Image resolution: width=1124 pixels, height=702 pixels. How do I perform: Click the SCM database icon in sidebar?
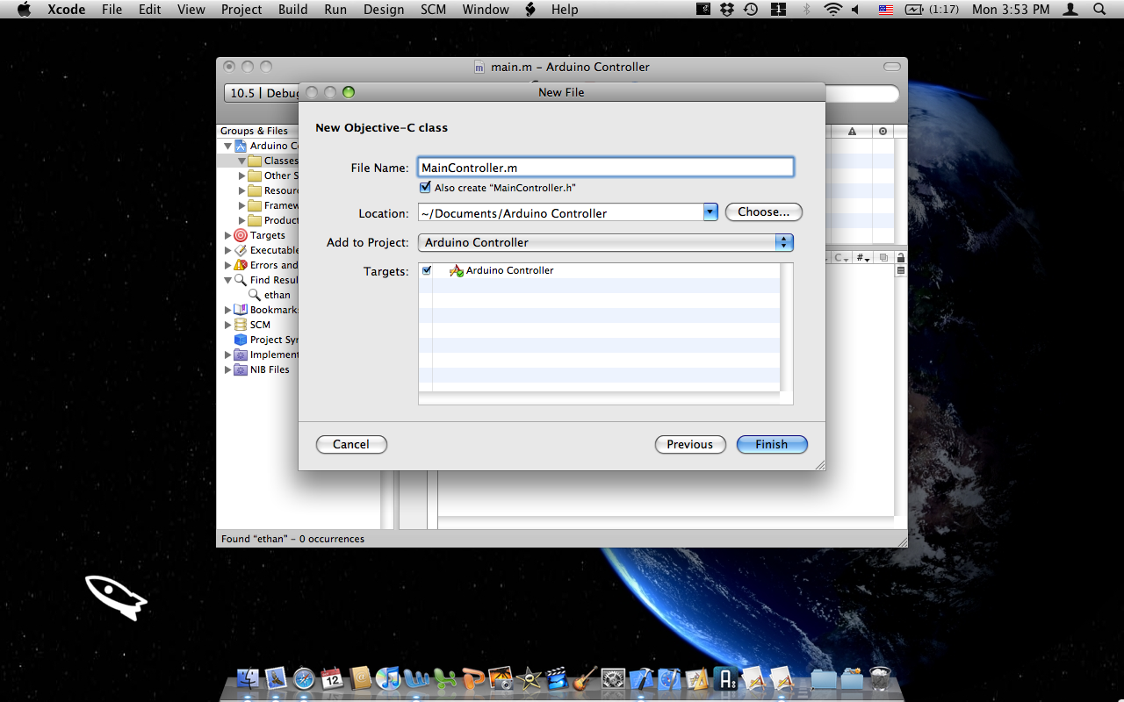pos(240,325)
